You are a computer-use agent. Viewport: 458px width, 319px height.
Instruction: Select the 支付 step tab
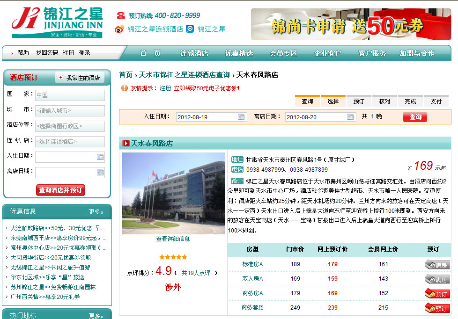(436, 101)
